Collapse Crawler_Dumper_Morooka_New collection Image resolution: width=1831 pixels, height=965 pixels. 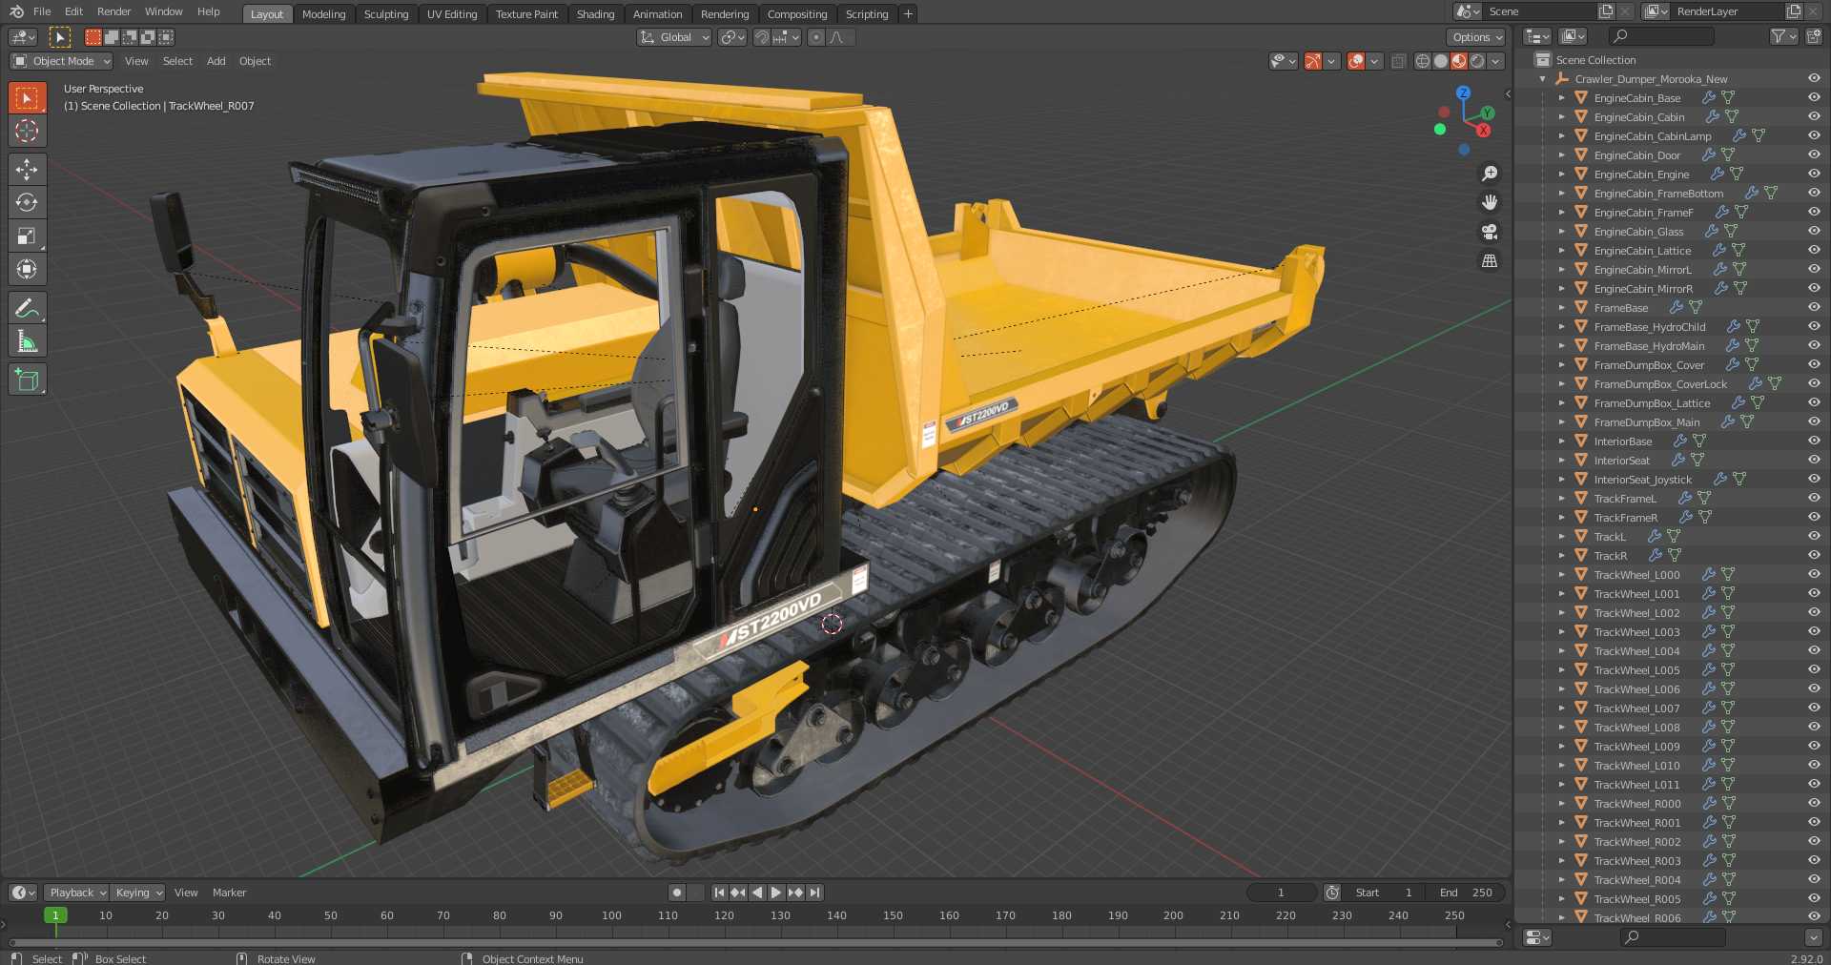point(1543,79)
